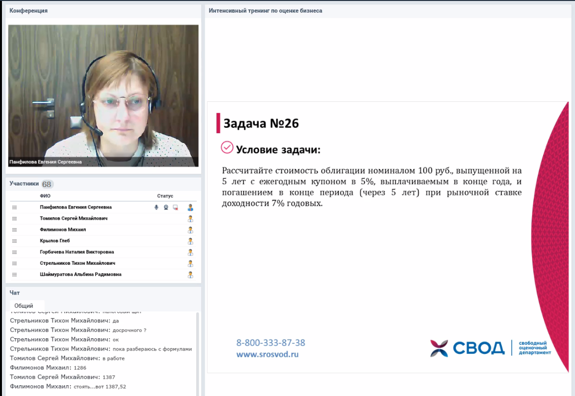
Task: Click the chat message '1387' from Томилов
Action: point(109,377)
